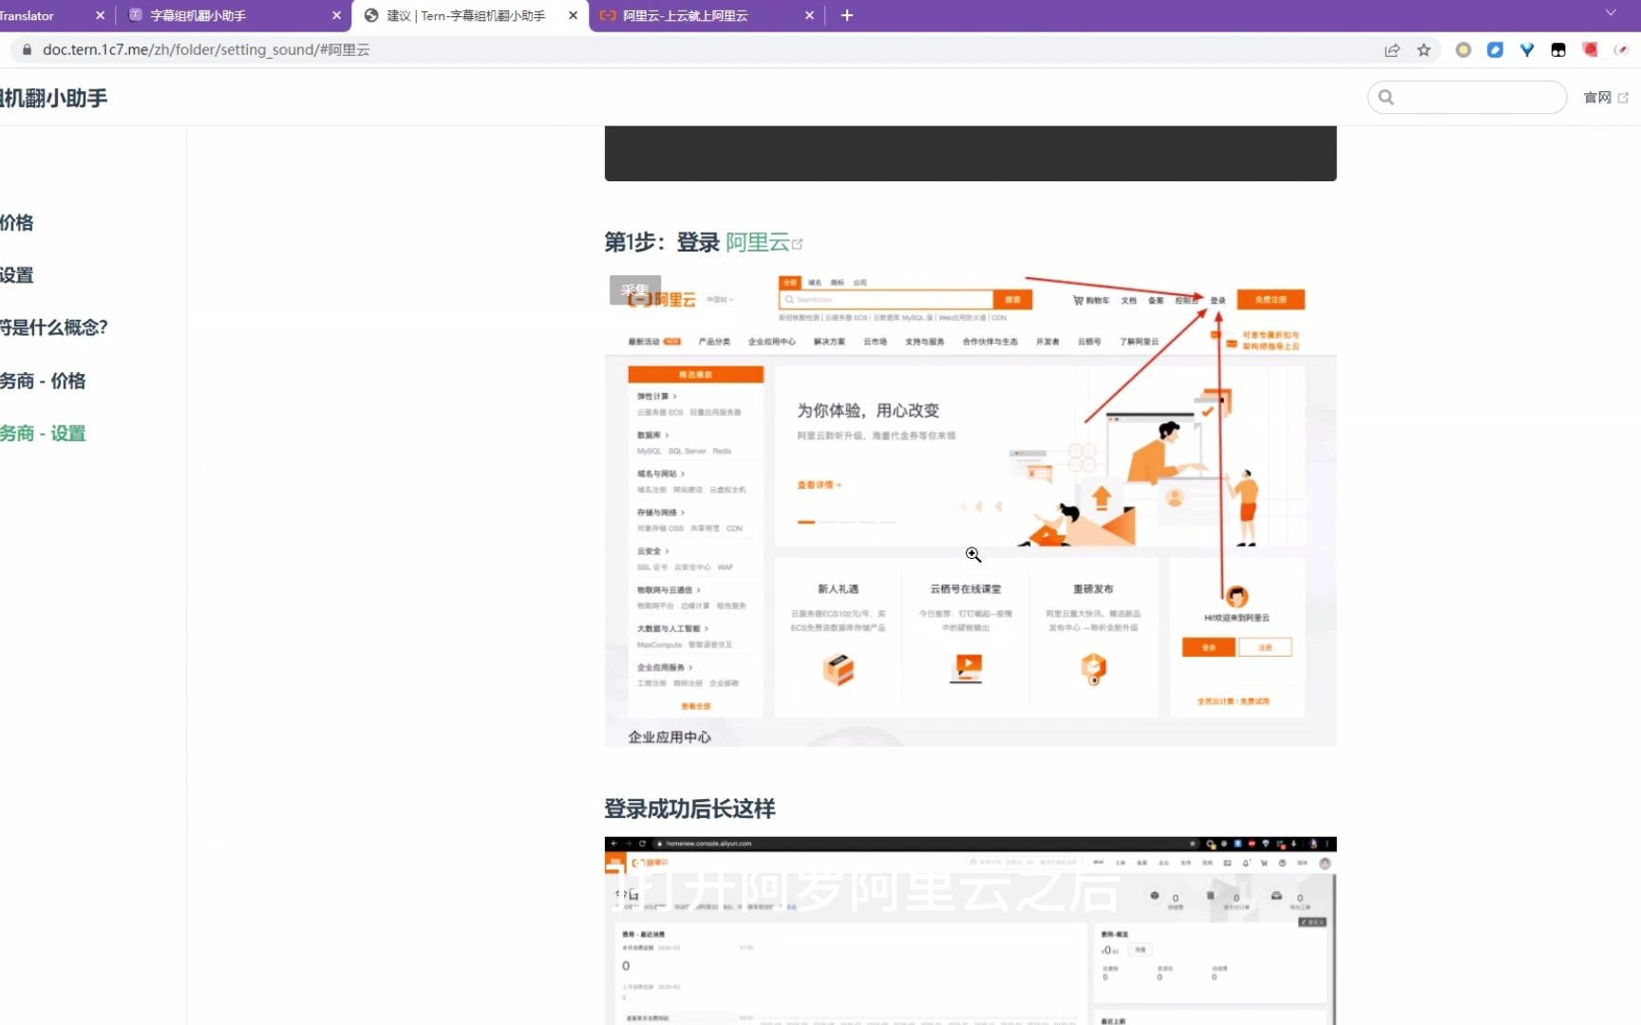The height and width of the screenshot is (1025, 1641).
Task: Click the padlock icon before the URL
Action: point(26,49)
